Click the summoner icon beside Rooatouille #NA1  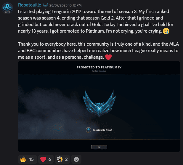click(x=89, y=130)
